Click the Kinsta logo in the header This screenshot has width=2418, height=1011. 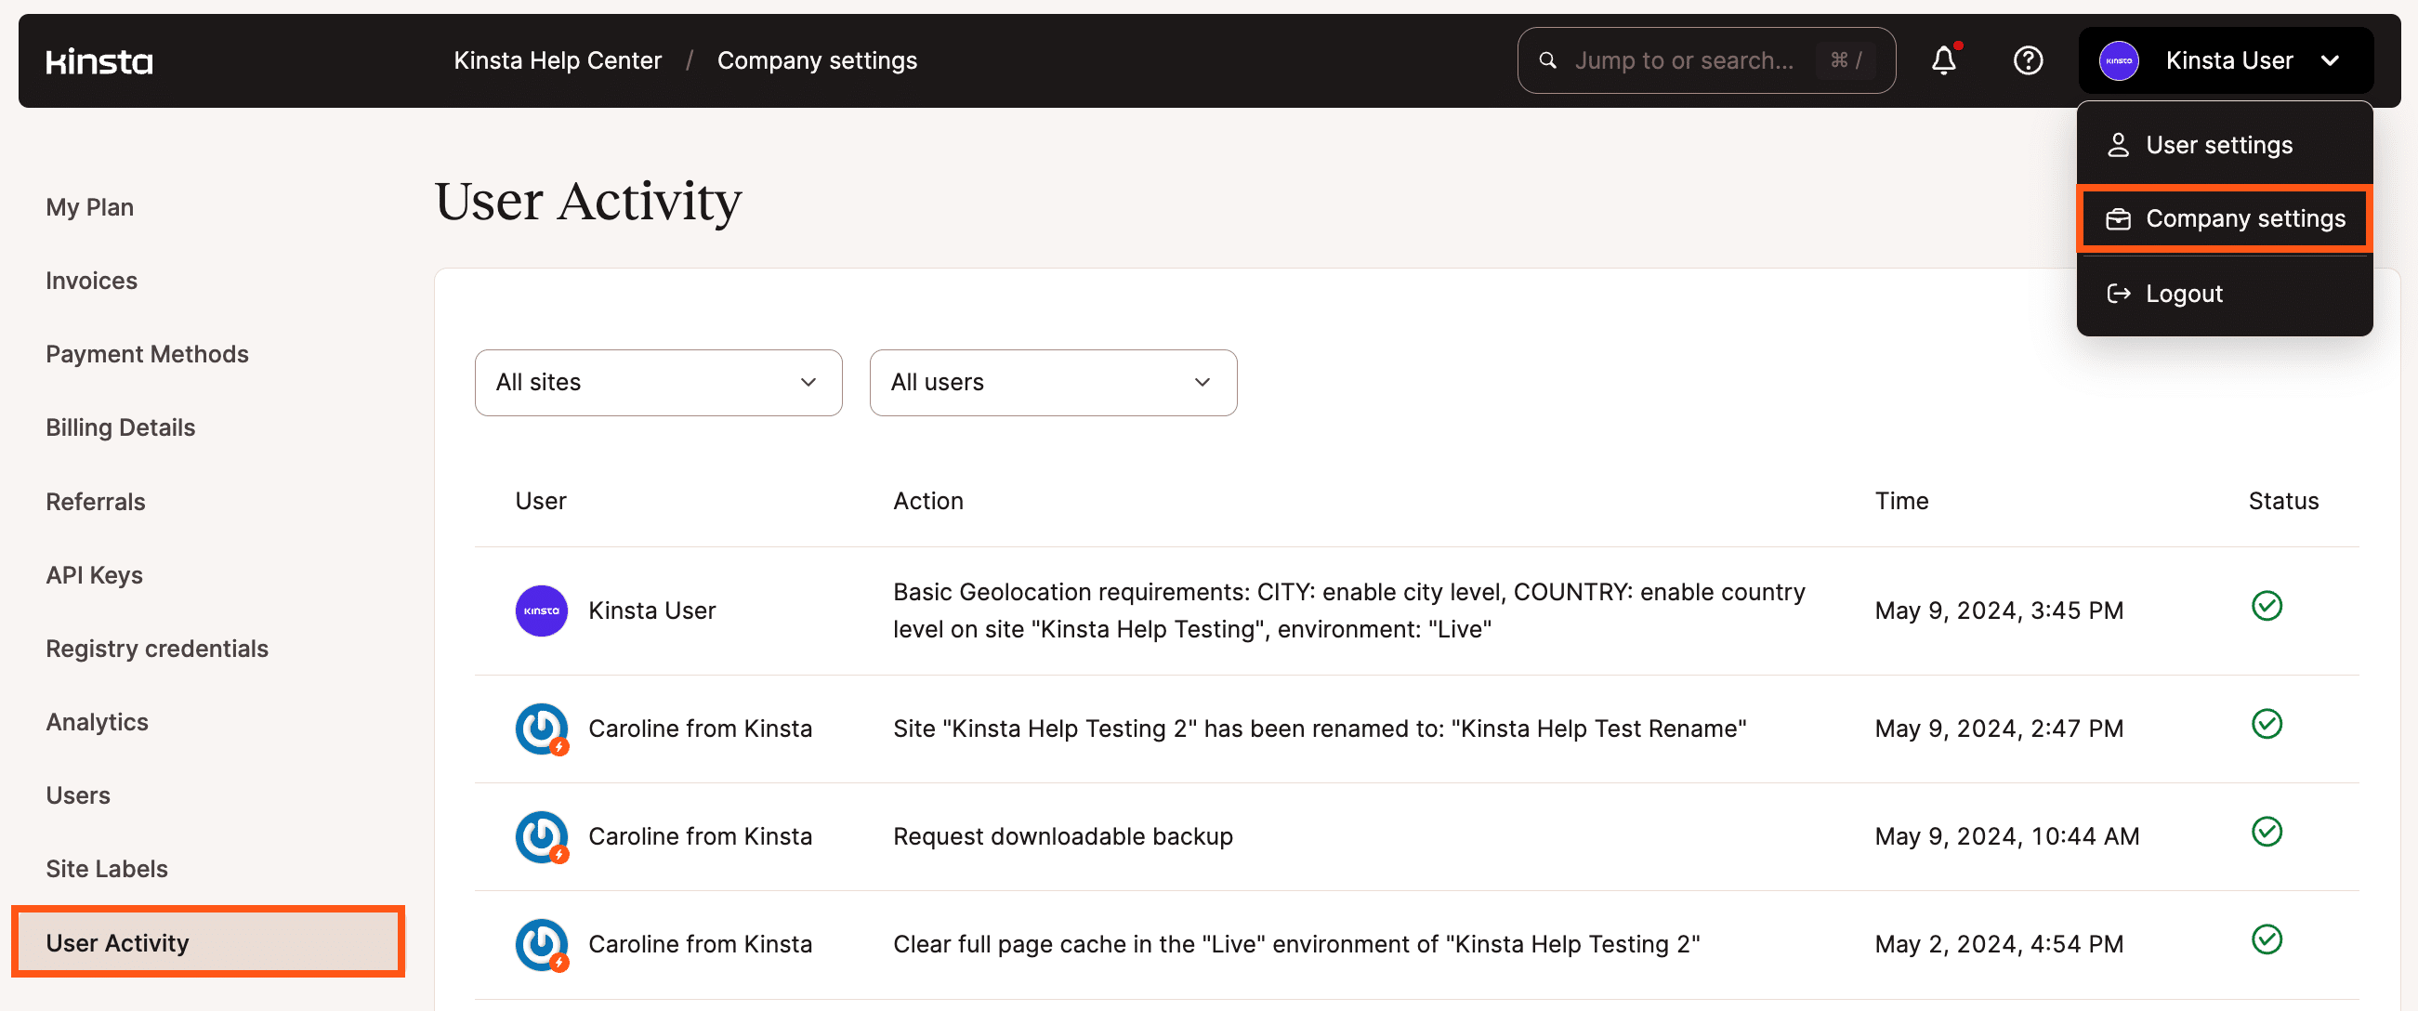(98, 60)
